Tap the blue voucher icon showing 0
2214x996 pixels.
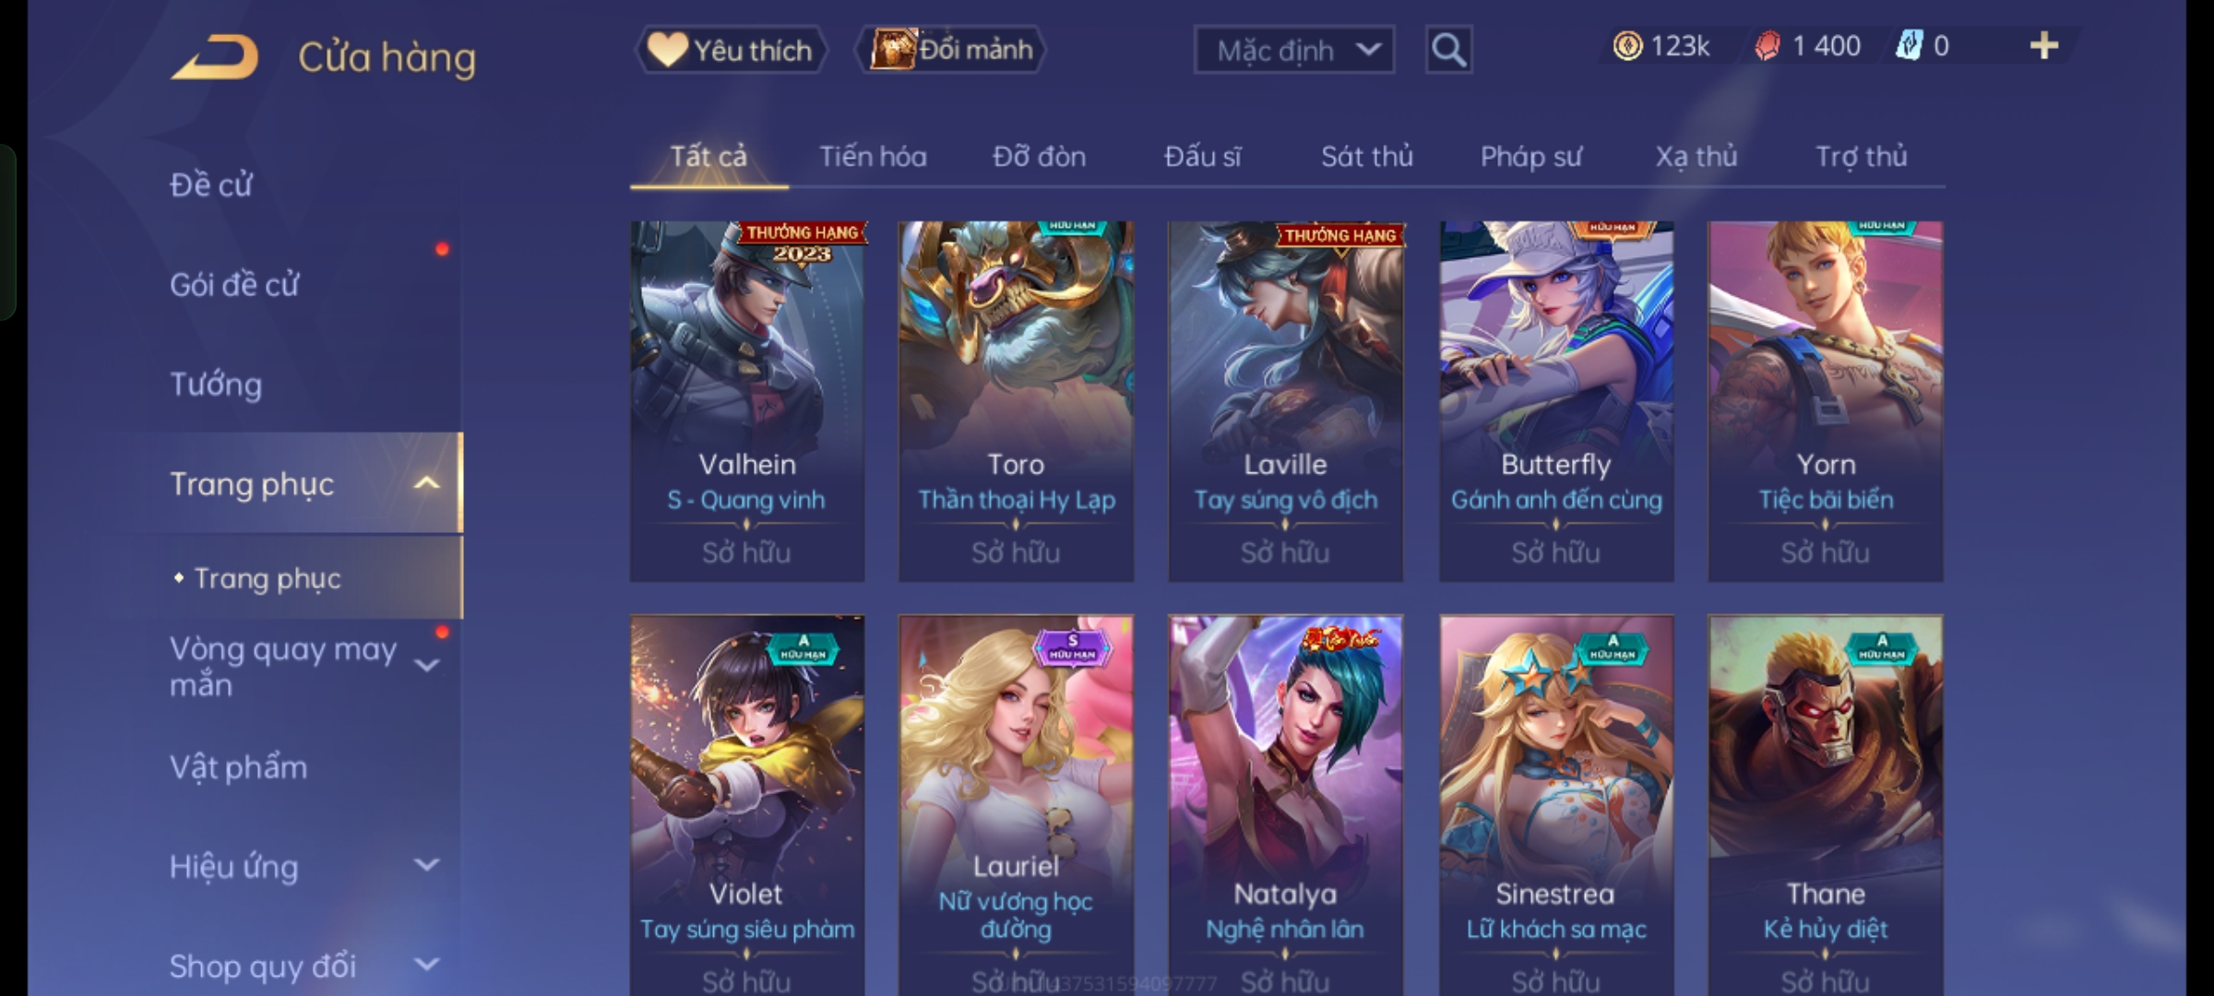click(1909, 46)
